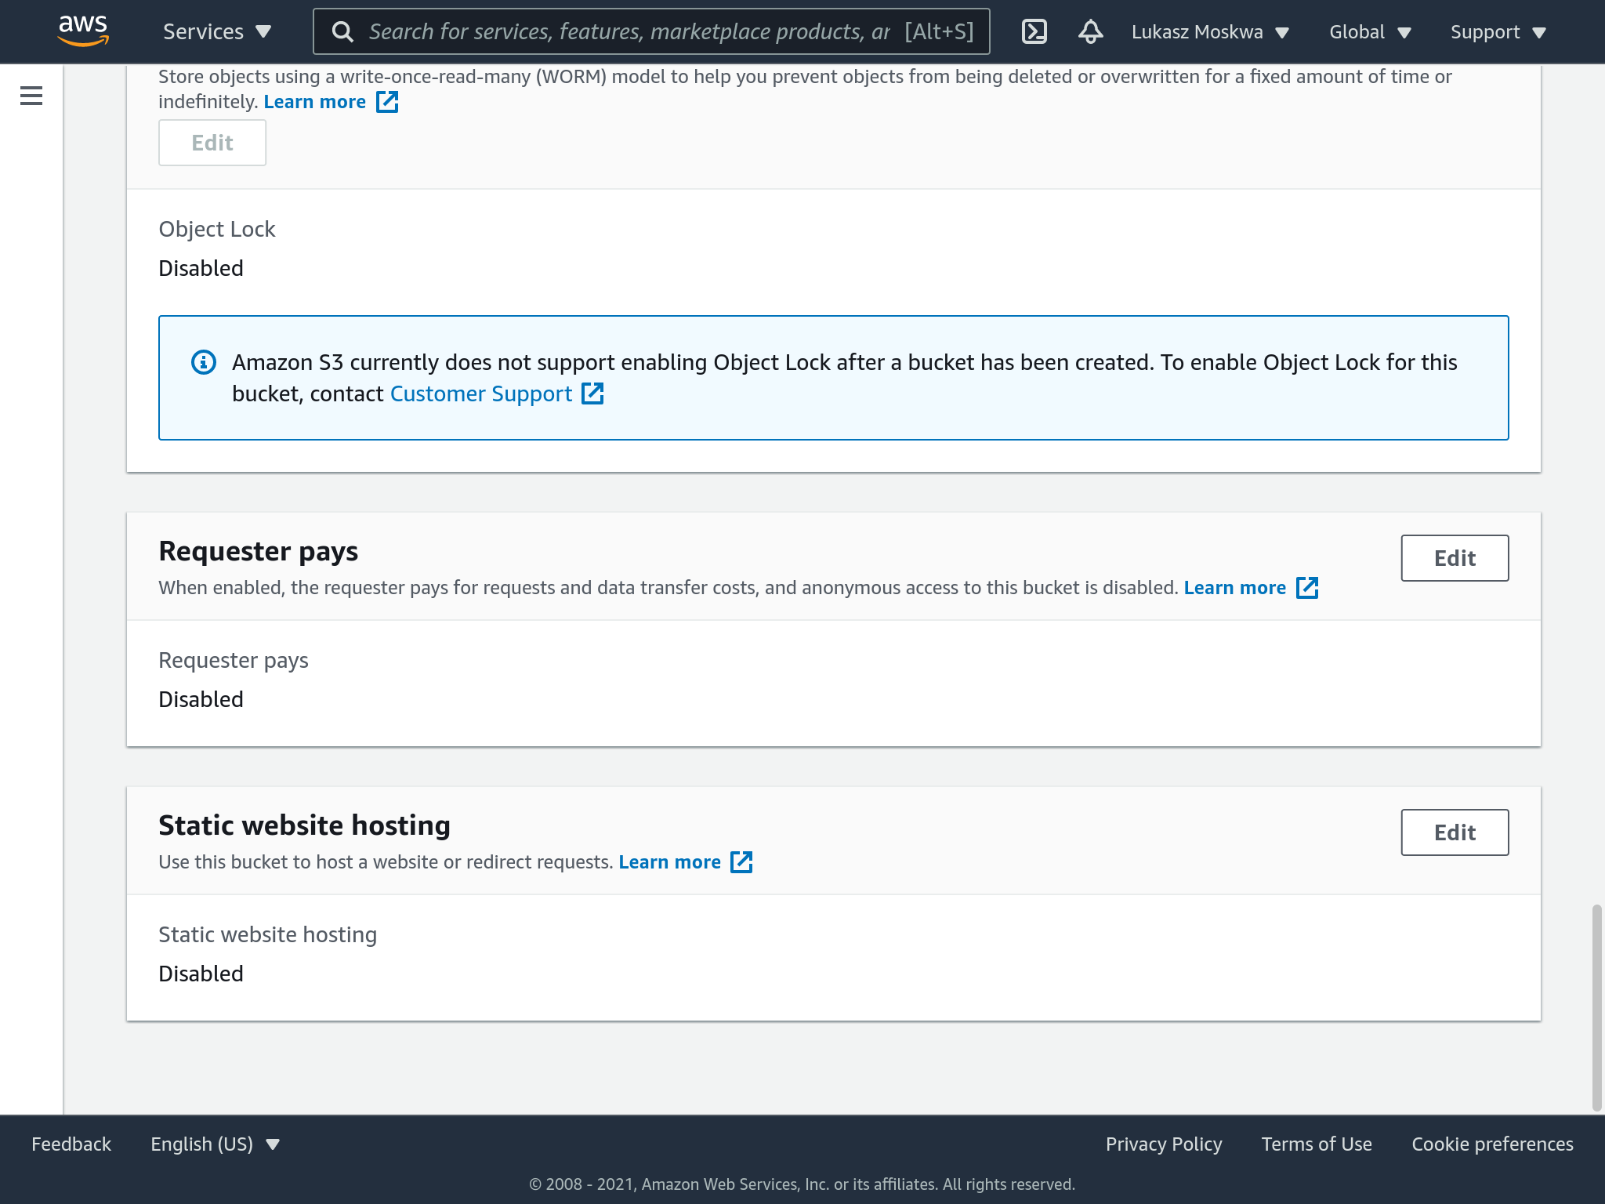Change the English (US) language selector
This screenshot has width=1605, height=1204.
(215, 1144)
